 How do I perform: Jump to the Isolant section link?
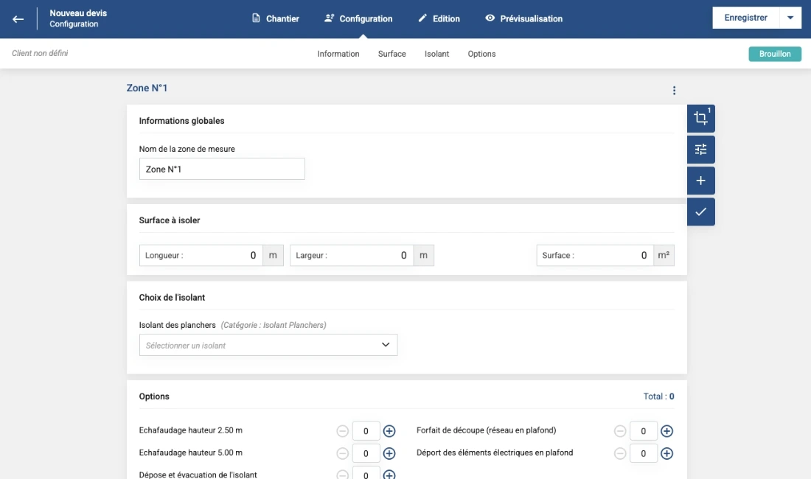click(x=436, y=54)
